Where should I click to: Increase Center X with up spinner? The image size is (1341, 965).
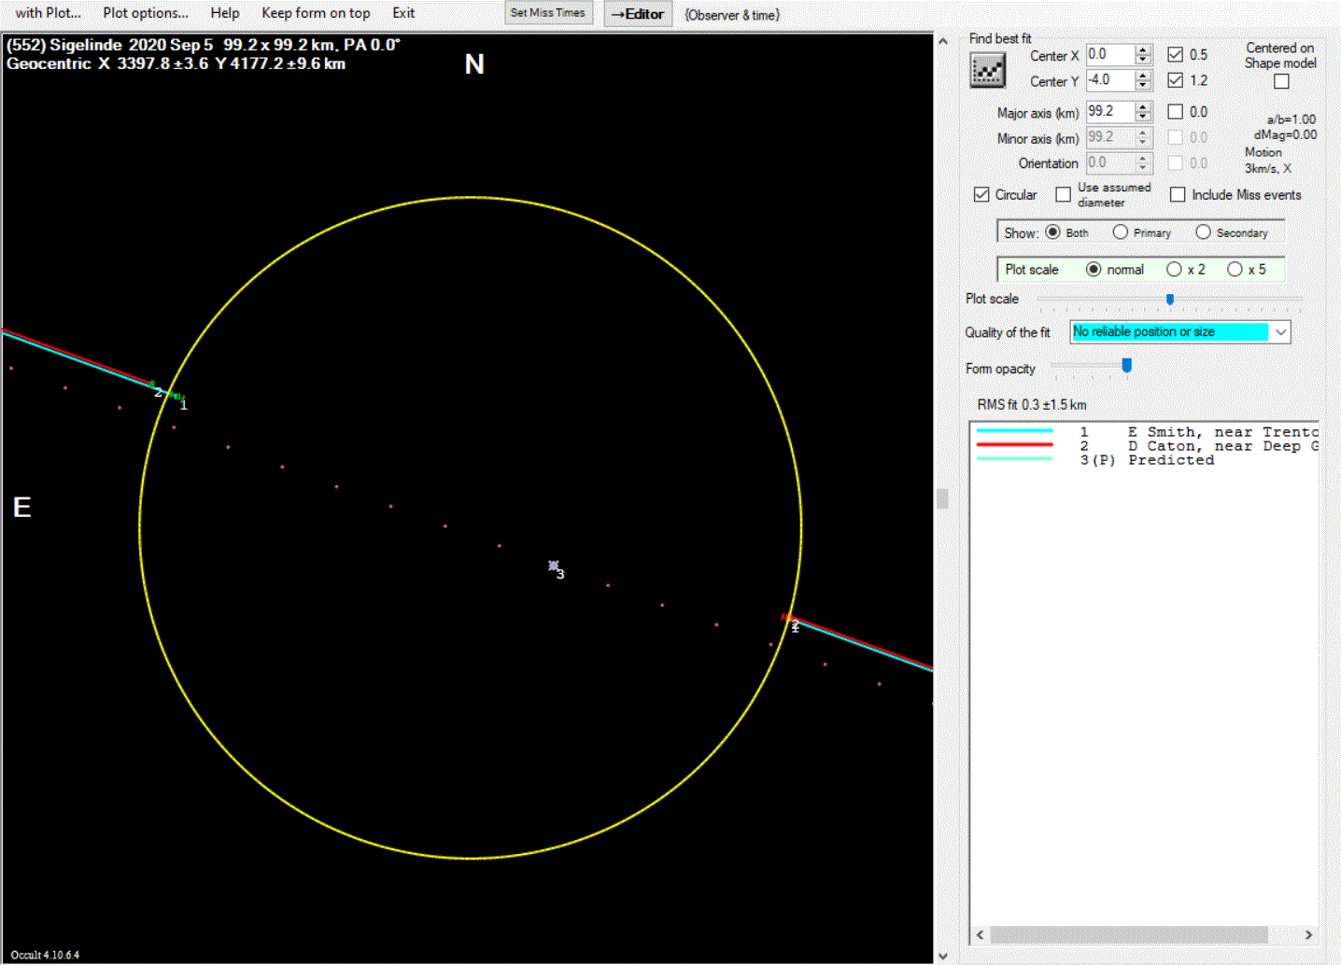pyautogui.click(x=1144, y=49)
